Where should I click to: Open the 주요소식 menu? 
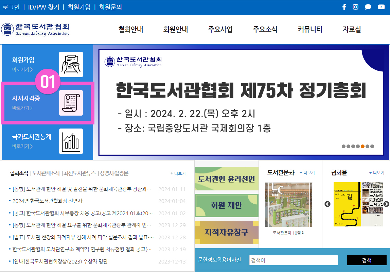pyautogui.click(x=265, y=29)
